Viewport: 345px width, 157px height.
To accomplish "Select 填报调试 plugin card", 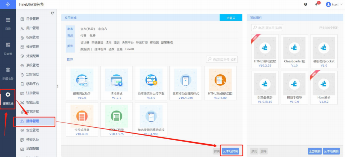I will (116, 83).
